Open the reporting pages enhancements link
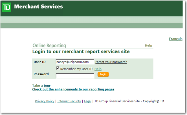 point(73,89)
